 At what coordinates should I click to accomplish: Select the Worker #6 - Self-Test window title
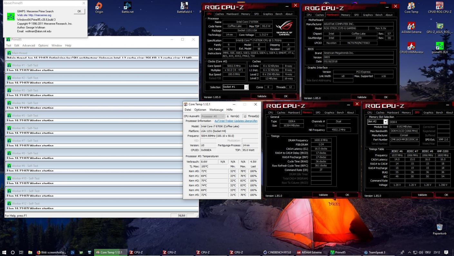25,128
